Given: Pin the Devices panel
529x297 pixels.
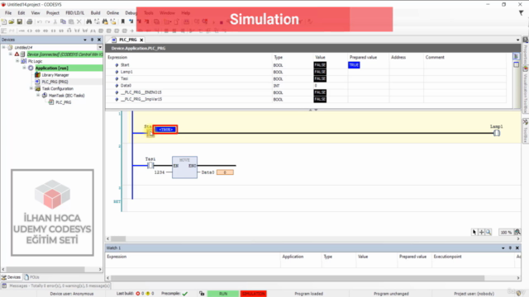Looking at the screenshot, I should tap(92, 40).
